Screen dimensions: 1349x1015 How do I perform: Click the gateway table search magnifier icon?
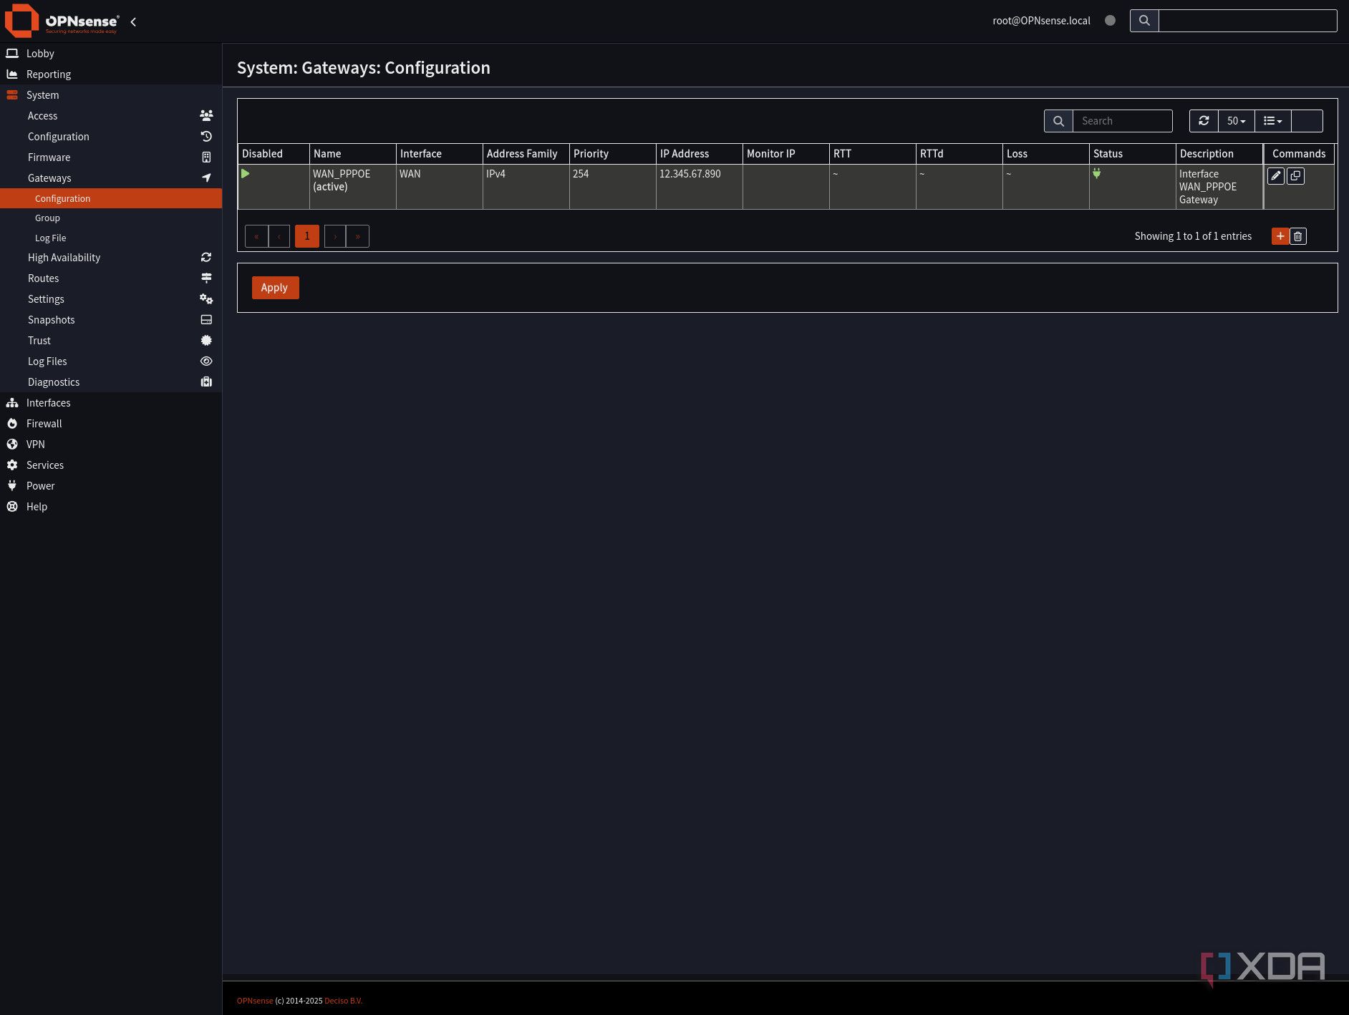tap(1058, 121)
